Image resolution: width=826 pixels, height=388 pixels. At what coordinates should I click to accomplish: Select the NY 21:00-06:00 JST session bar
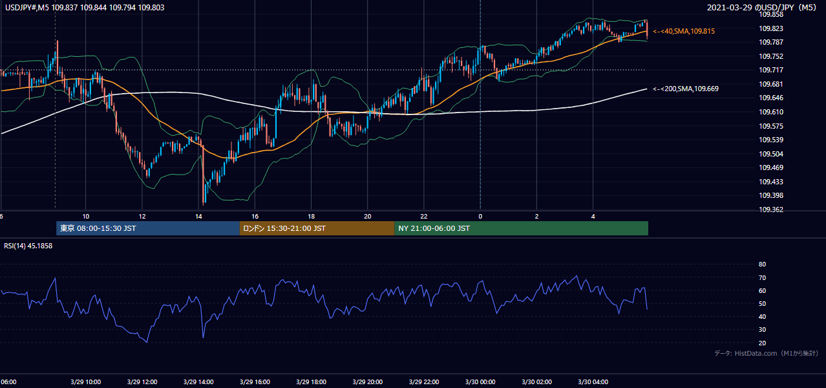521,228
